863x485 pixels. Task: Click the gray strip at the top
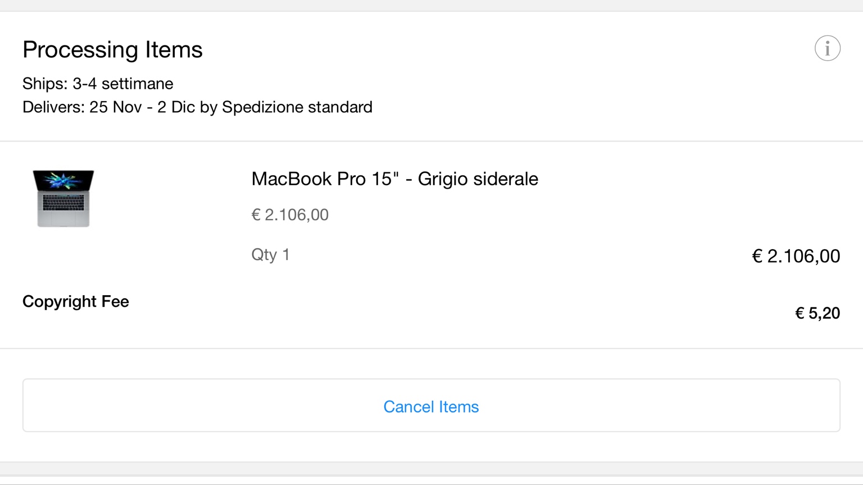click(431, 5)
